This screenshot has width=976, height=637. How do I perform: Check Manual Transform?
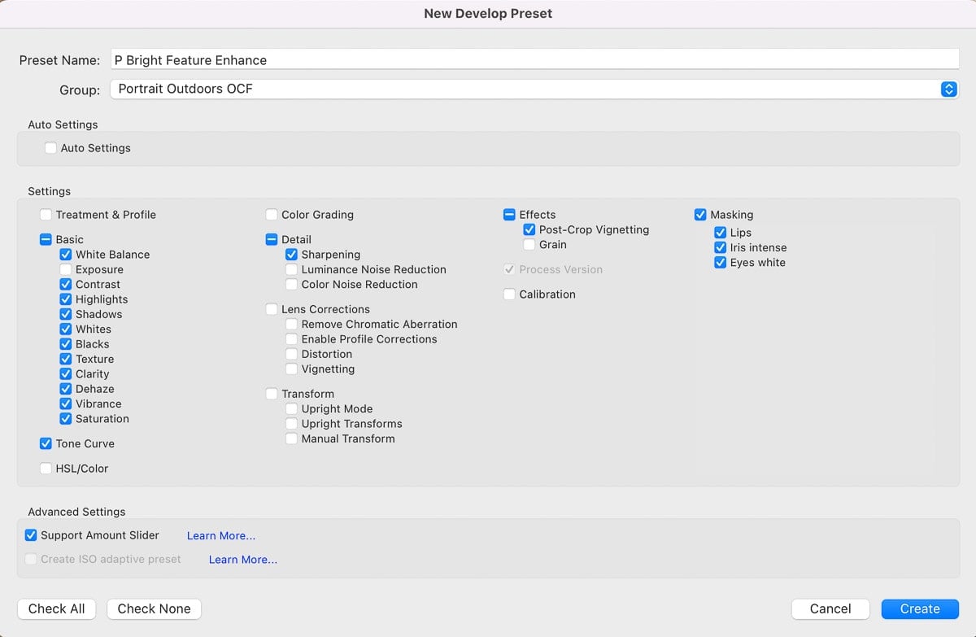point(291,438)
